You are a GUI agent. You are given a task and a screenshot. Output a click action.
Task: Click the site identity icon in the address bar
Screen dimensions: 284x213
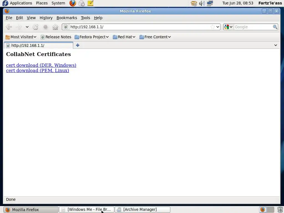coord(66,27)
